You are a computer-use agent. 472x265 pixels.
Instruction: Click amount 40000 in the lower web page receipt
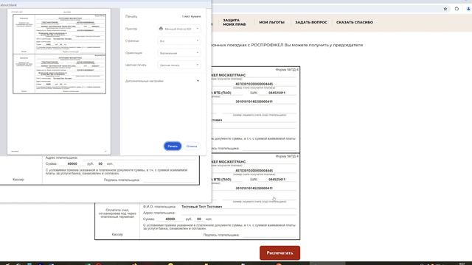(x=170, y=219)
